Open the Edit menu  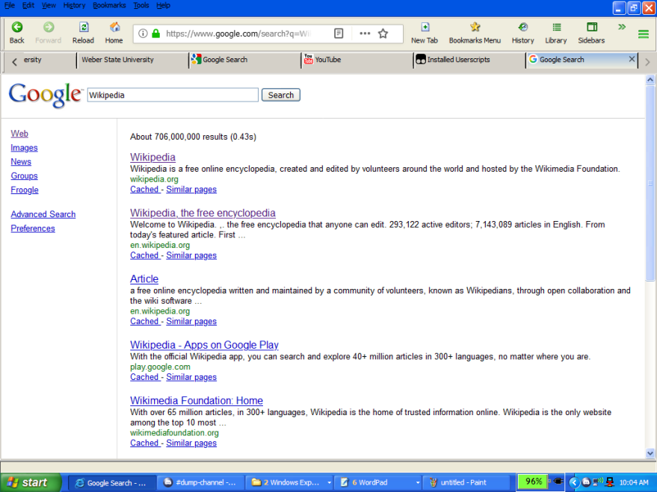click(x=28, y=5)
